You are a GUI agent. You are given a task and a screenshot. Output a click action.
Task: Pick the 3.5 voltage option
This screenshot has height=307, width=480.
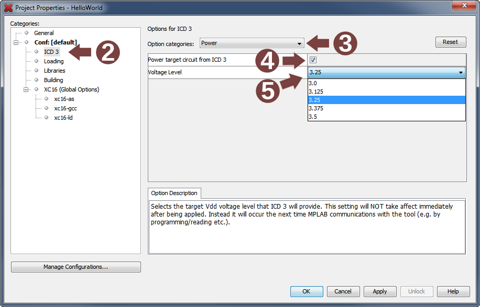point(313,117)
